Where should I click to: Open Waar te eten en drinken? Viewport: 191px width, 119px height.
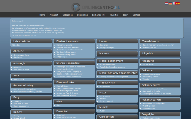tap(66, 96)
